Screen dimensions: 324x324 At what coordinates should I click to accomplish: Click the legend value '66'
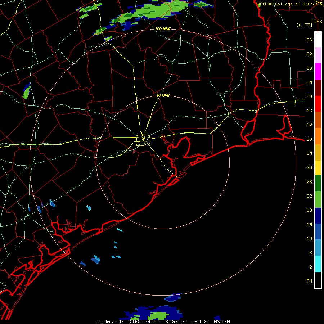[x=309, y=40]
